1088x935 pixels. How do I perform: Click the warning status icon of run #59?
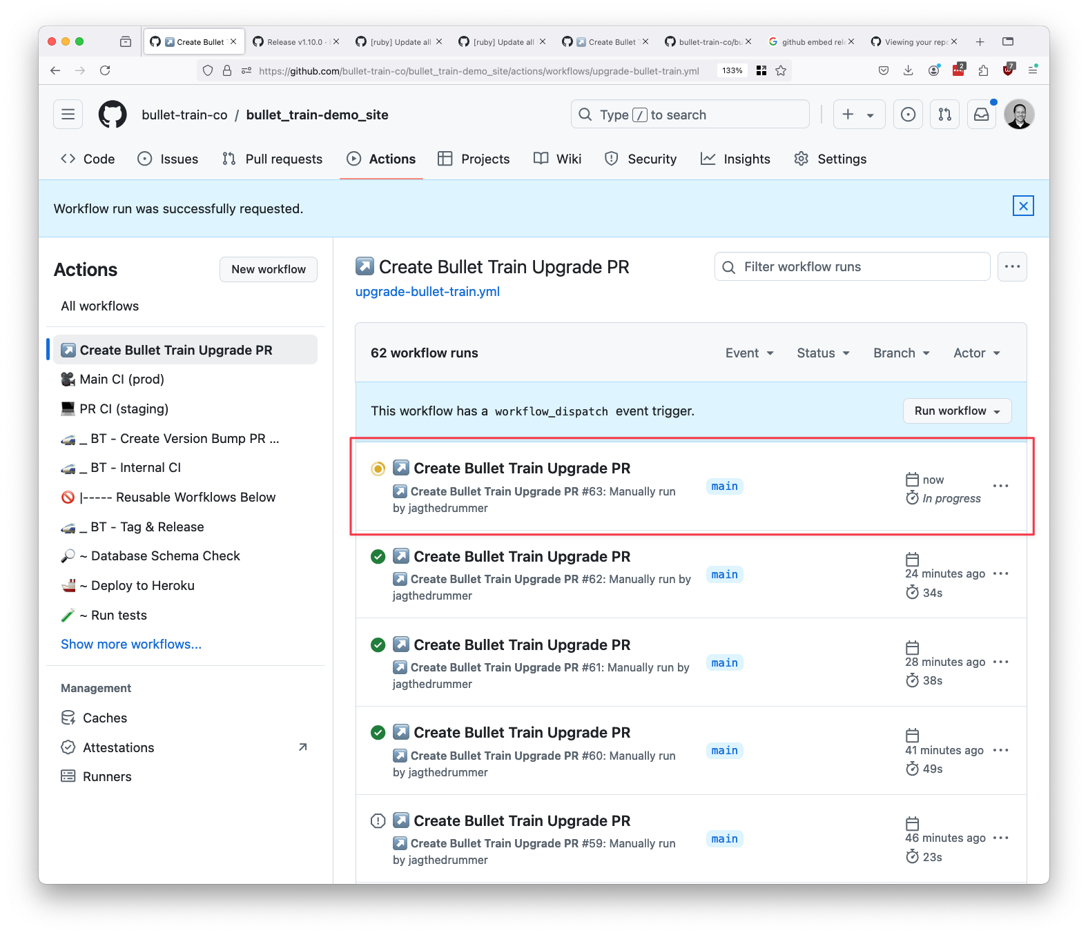click(x=378, y=821)
